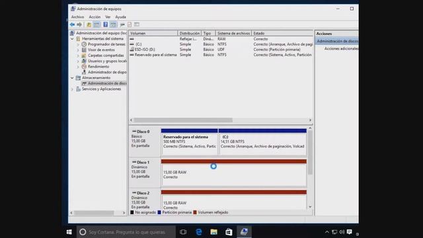Click the Up one level folder icon
This screenshot has width=423, height=238.
coord(89,24)
